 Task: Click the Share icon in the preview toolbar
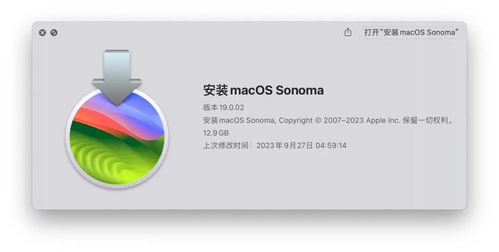click(348, 32)
